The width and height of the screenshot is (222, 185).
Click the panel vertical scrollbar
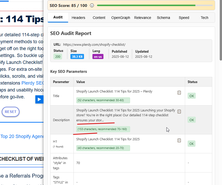point(221,30)
